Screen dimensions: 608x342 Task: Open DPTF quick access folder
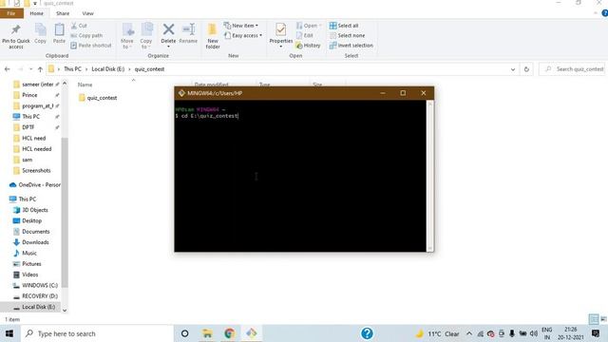pyautogui.click(x=28, y=127)
